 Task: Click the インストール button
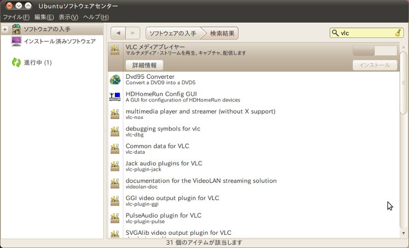375,65
